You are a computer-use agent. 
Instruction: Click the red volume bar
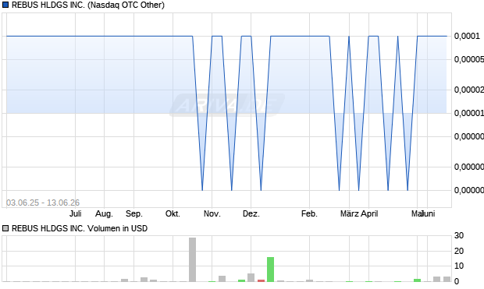point(262,280)
